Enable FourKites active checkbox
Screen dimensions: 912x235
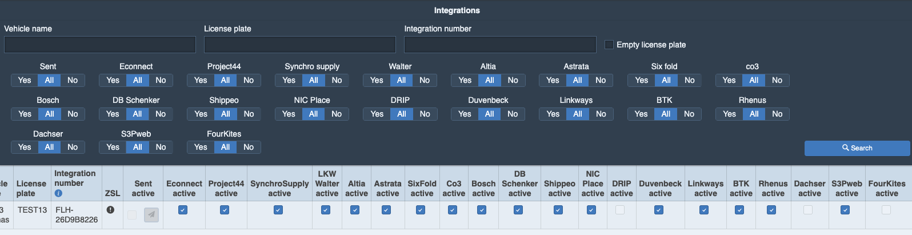pos(886,210)
